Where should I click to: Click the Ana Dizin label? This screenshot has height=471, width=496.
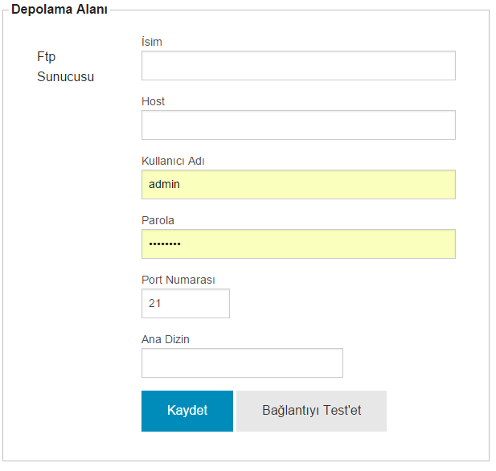coord(166,339)
